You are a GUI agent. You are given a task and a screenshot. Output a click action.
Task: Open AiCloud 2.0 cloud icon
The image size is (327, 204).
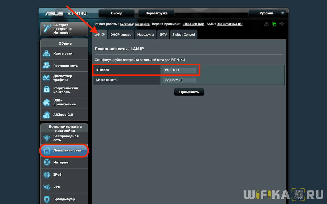[x=46, y=115]
